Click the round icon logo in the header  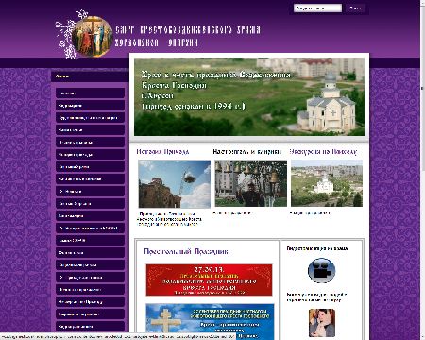92,37
